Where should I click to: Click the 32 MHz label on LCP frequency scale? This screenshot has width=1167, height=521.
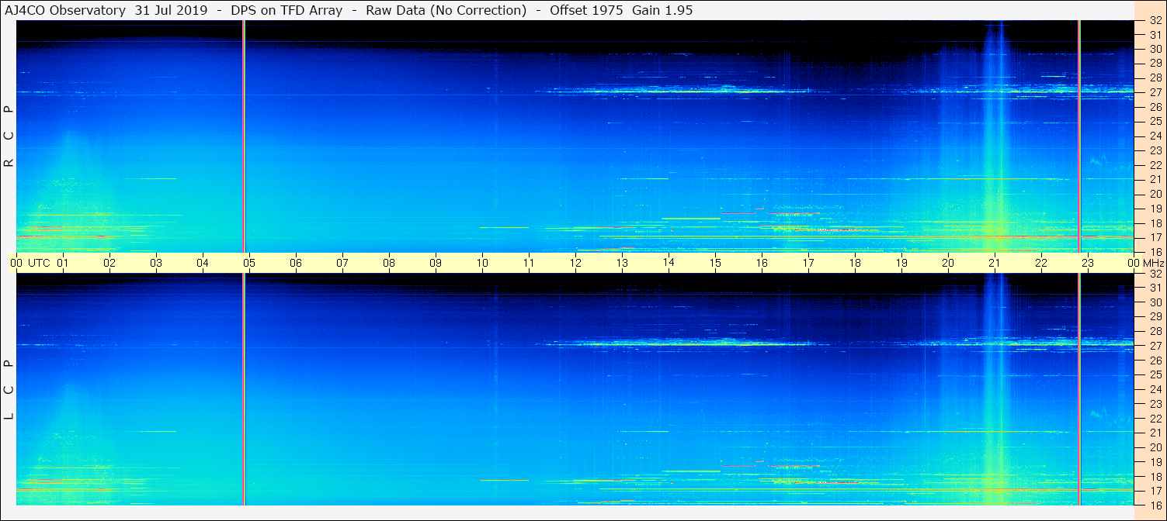pyautogui.click(x=1155, y=274)
